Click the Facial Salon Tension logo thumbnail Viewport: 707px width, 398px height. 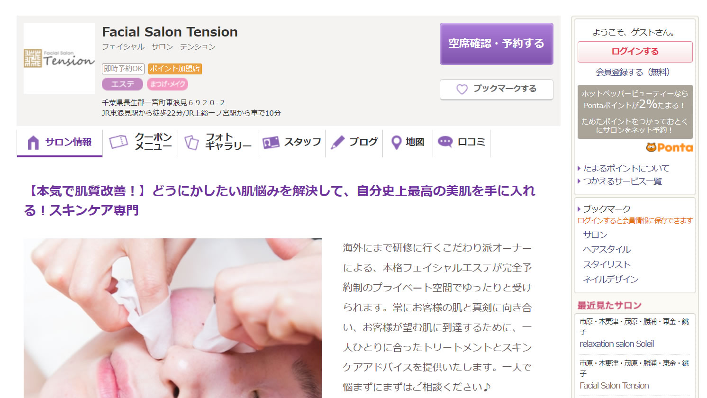(59, 58)
